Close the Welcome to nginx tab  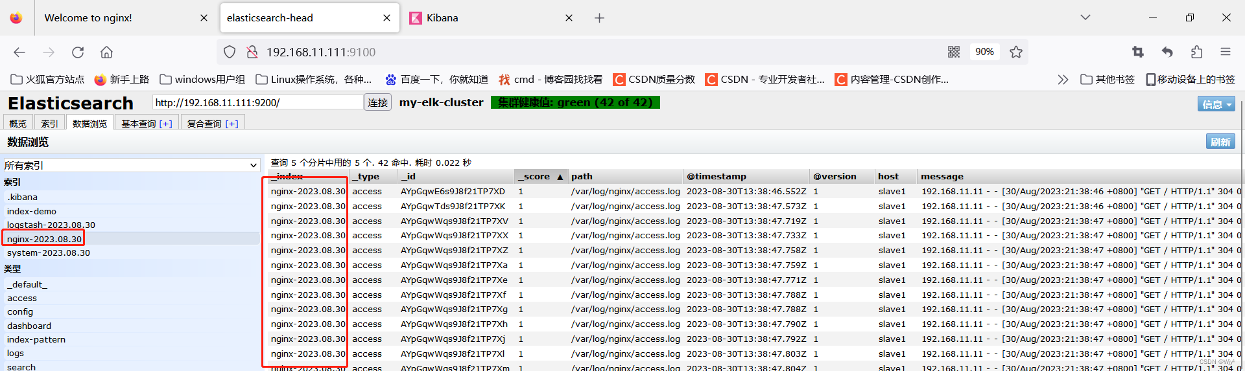click(x=204, y=18)
